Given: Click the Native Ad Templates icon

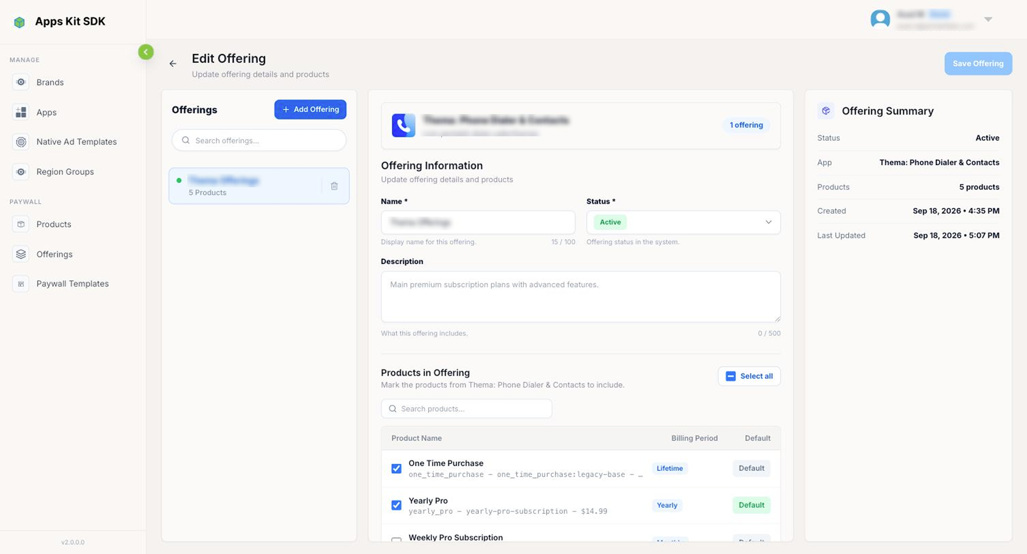Looking at the screenshot, I should 21,142.
